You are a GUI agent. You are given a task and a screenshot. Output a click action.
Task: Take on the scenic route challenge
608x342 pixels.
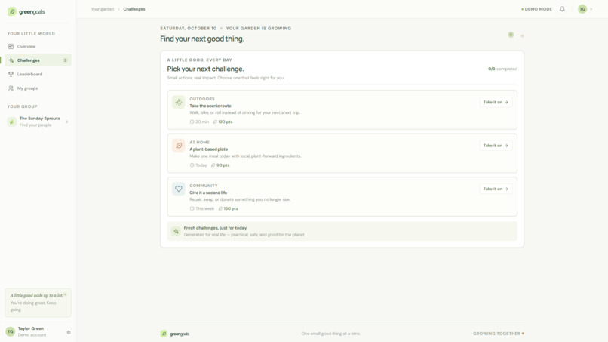(x=496, y=102)
